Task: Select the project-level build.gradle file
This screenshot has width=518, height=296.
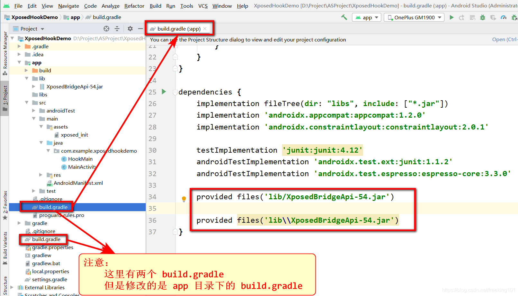Action: tap(46, 239)
